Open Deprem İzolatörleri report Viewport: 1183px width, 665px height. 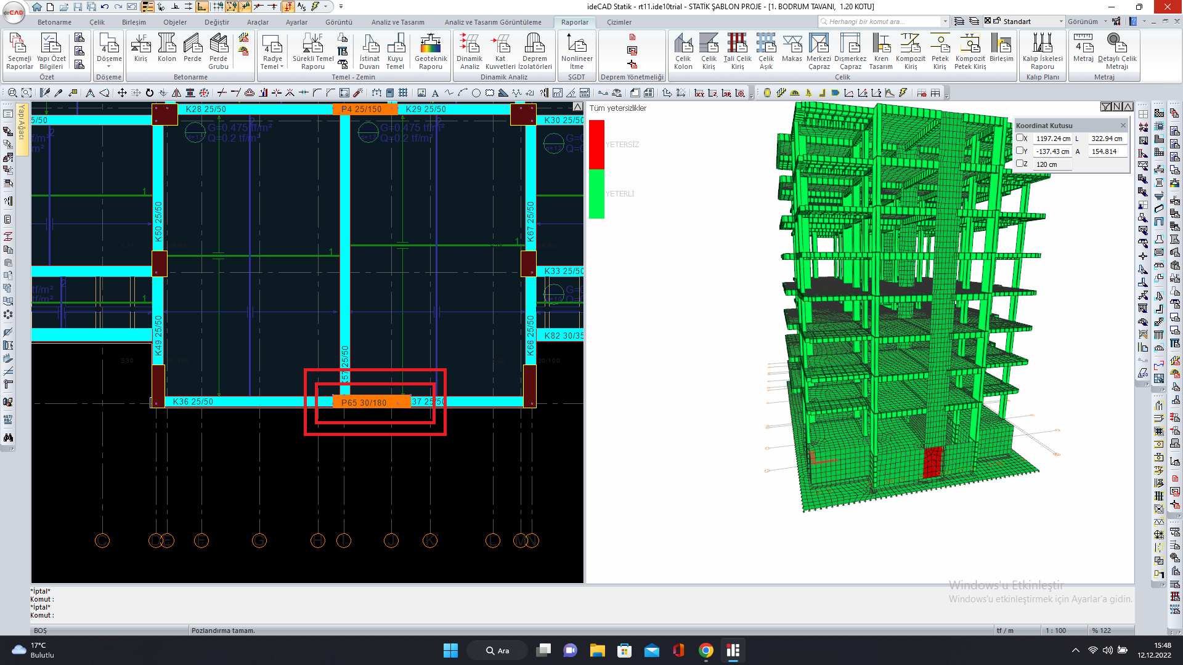pyautogui.click(x=535, y=52)
